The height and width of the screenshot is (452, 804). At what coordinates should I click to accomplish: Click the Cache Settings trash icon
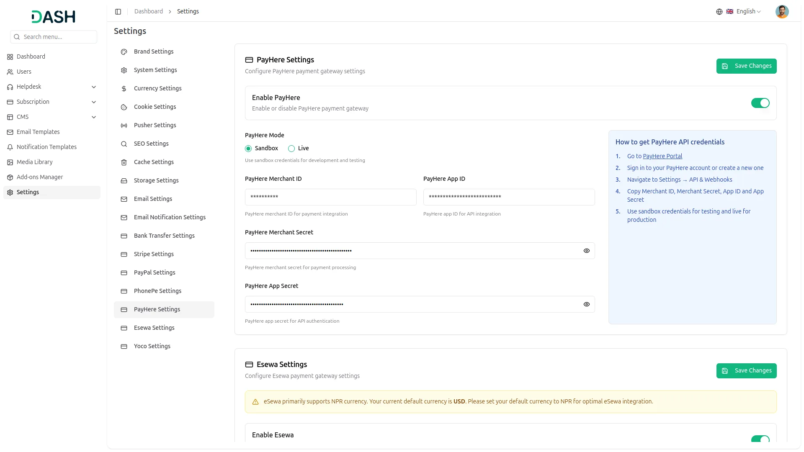[x=124, y=162]
